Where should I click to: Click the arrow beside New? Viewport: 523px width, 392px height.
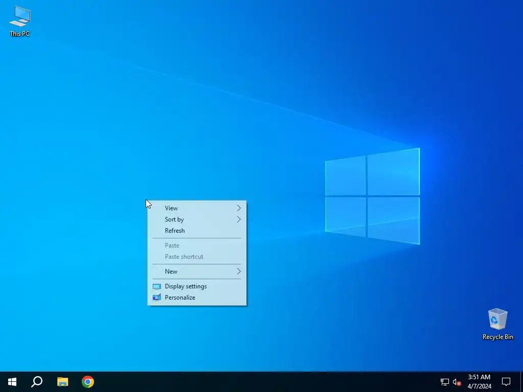pos(239,272)
